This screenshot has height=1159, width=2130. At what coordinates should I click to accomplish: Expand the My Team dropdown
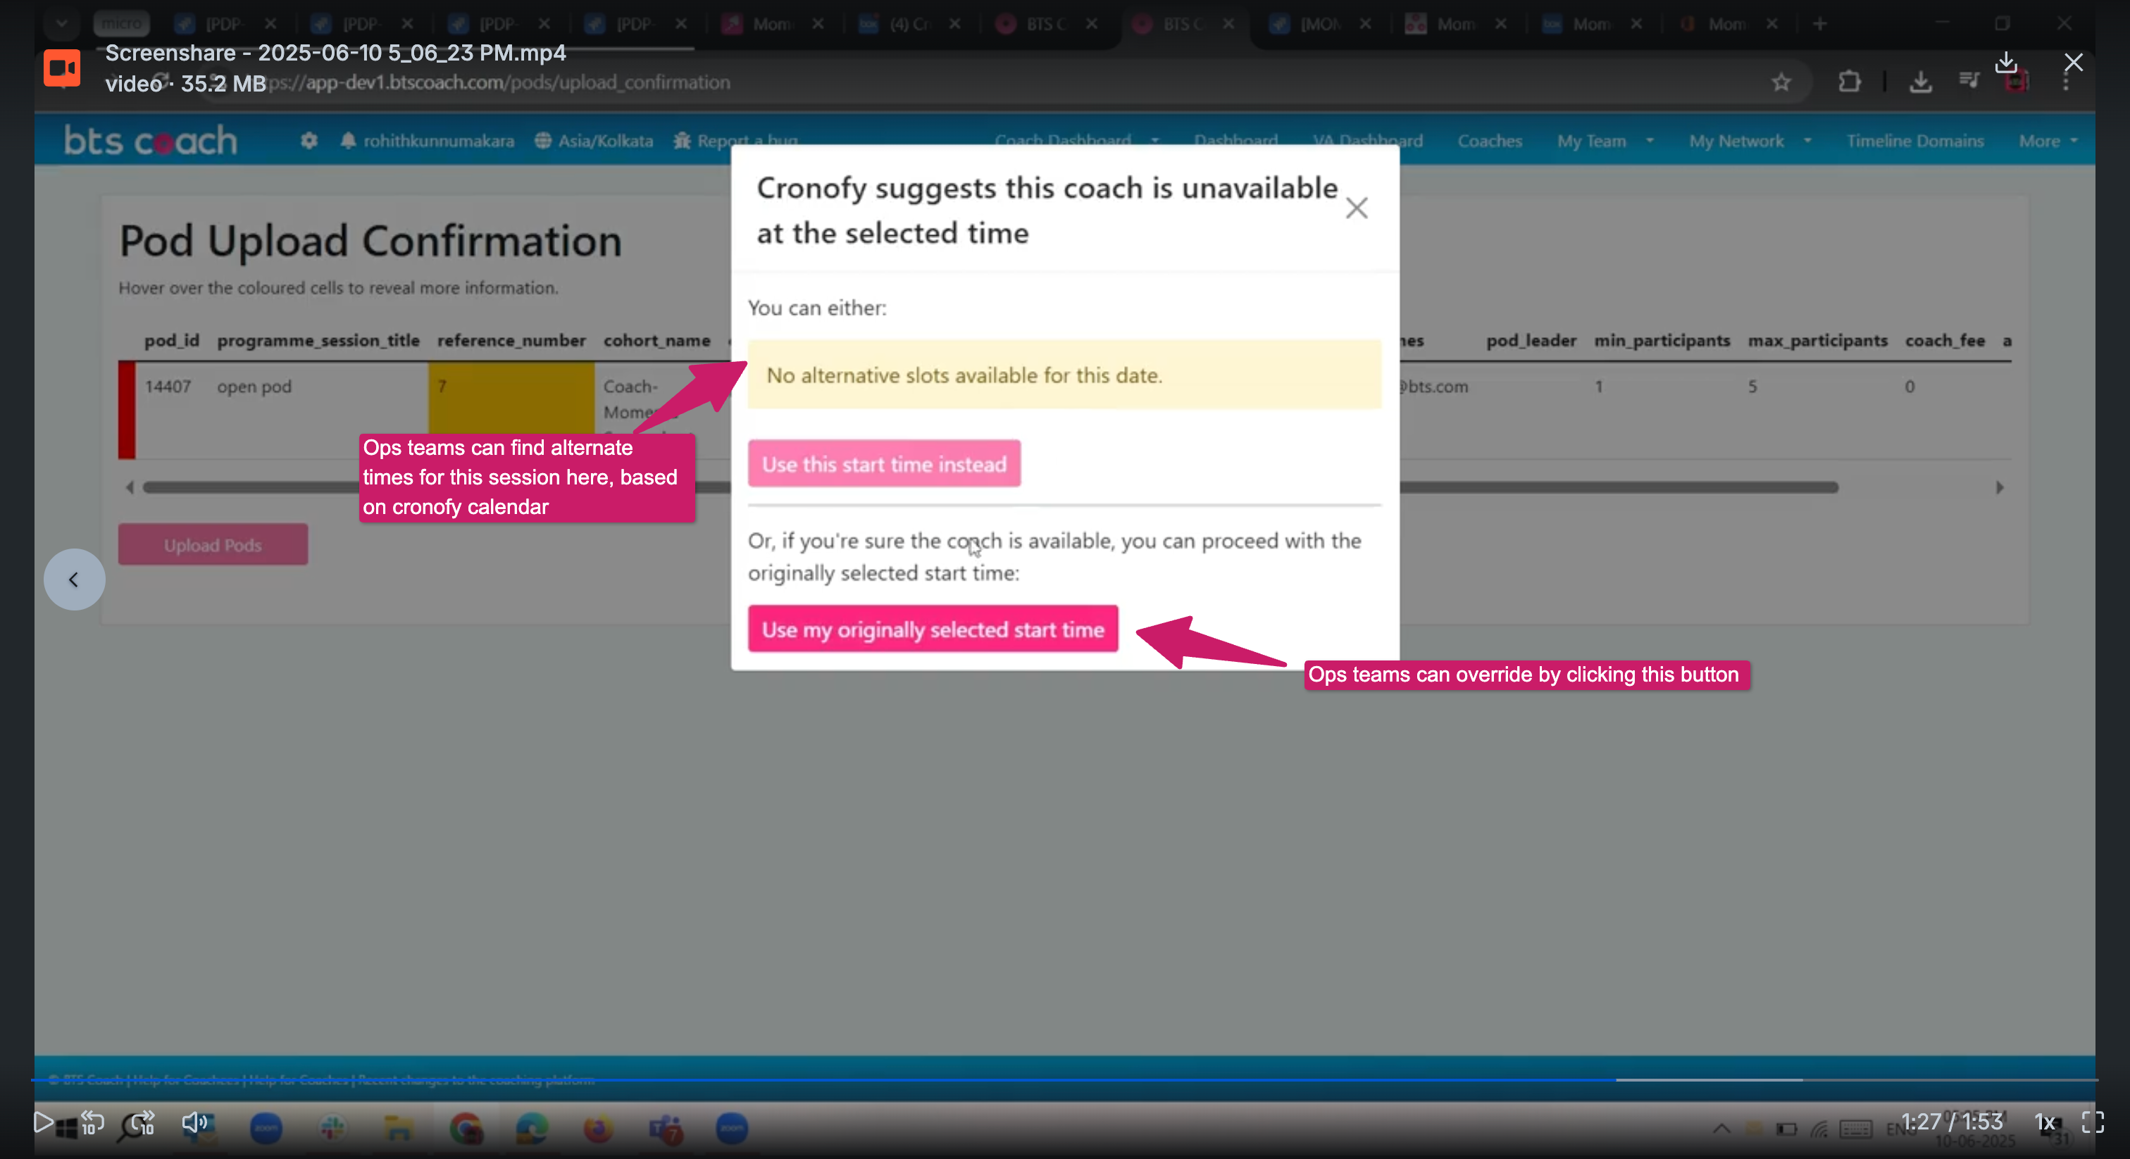click(1604, 142)
